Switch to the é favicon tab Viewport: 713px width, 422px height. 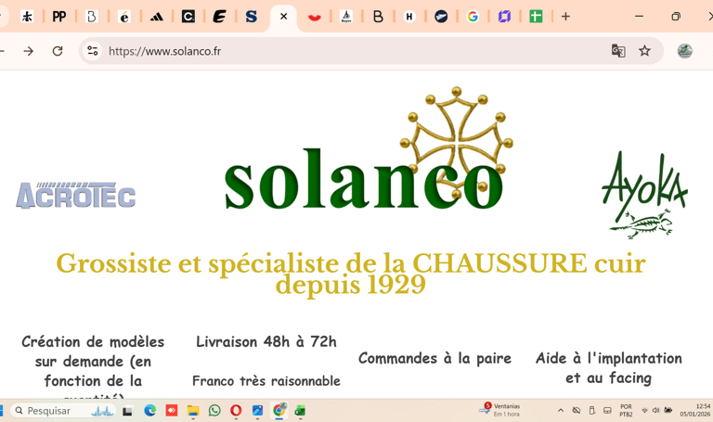point(124,17)
